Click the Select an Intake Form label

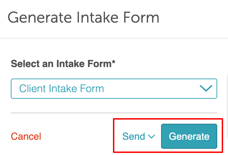(x=63, y=64)
